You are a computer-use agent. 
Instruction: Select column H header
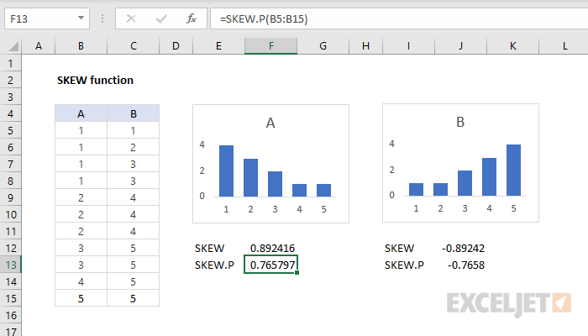click(x=365, y=46)
